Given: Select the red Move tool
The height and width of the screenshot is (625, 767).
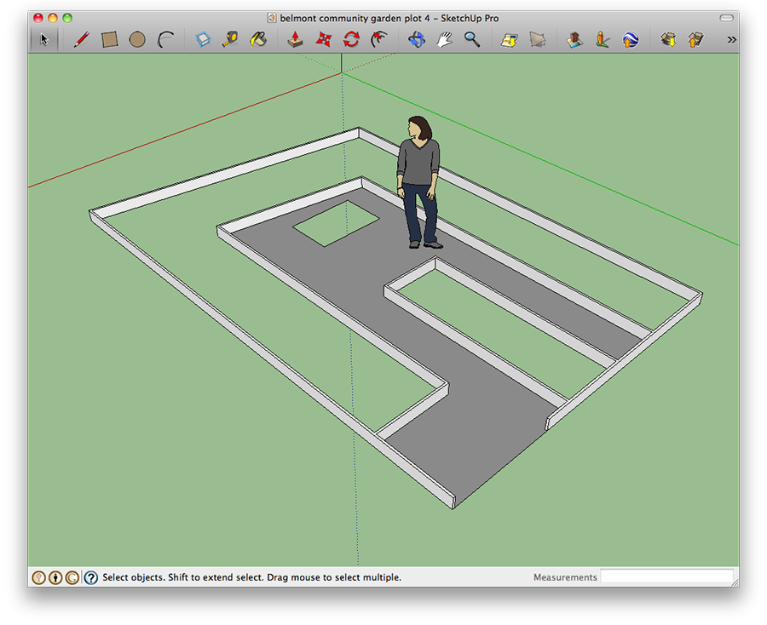Looking at the screenshot, I should tap(323, 39).
